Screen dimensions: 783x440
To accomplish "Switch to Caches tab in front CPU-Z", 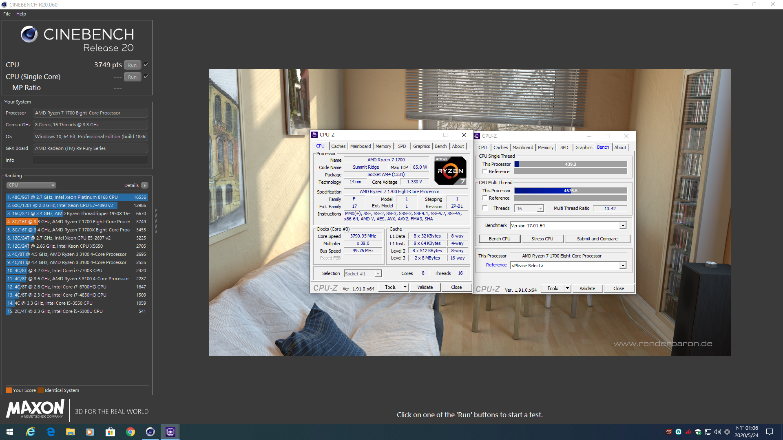I will coord(338,146).
